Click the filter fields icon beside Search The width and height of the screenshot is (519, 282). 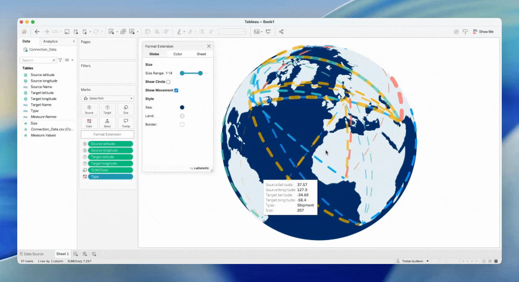pos(60,60)
